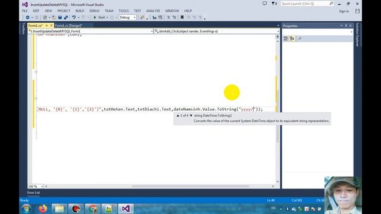381x214 pixels.
Task: Open the TEAM menu
Action: [109, 11]
